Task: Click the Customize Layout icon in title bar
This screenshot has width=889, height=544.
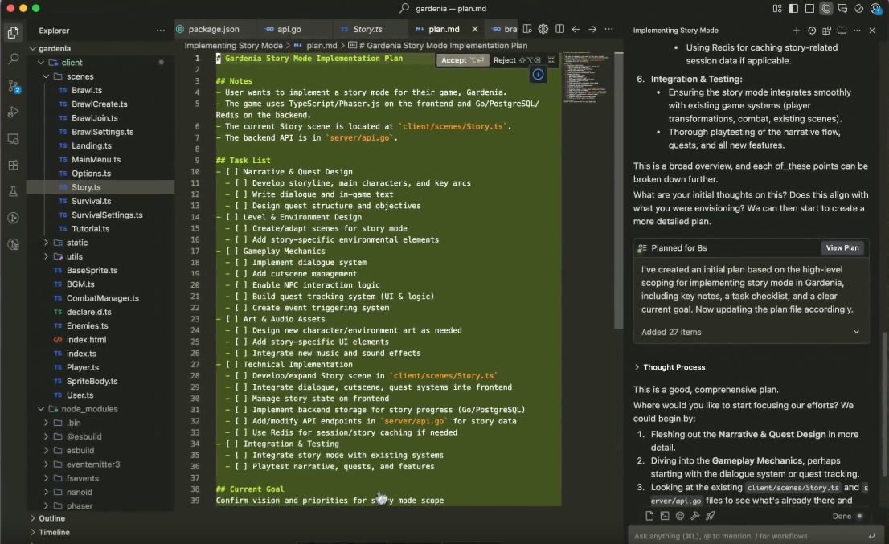Action: pos(776,9)
